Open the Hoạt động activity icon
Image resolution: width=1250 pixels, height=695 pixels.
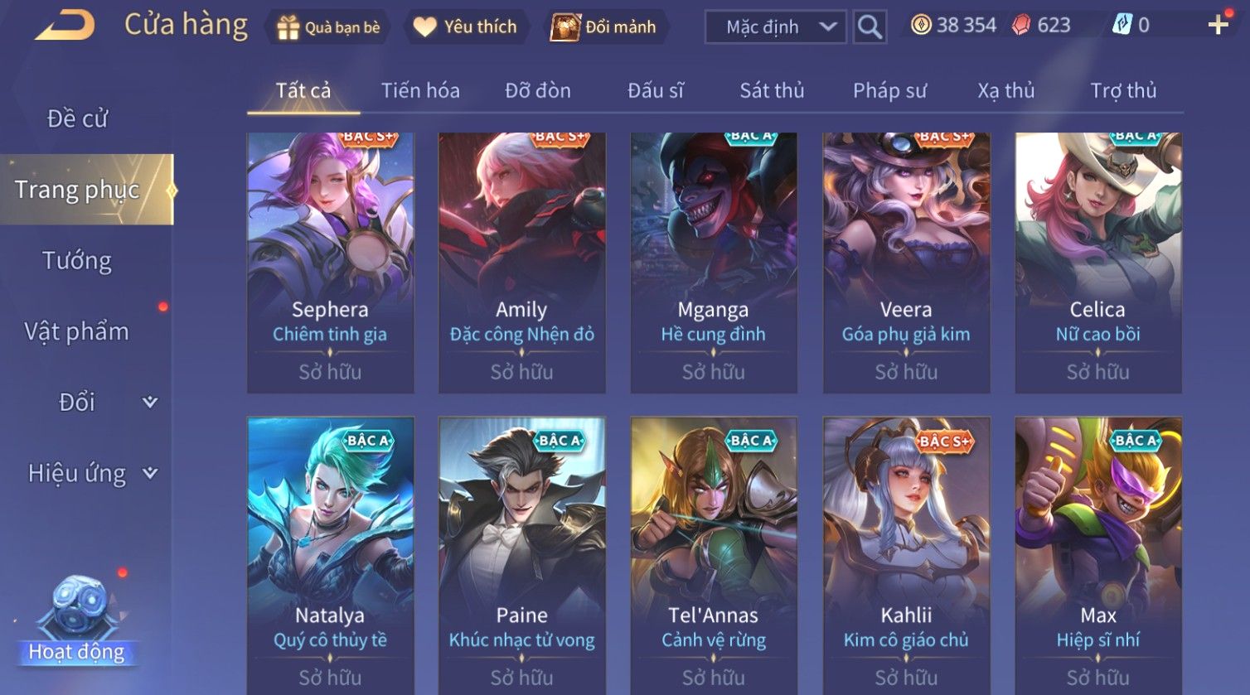tap(76, 622)
